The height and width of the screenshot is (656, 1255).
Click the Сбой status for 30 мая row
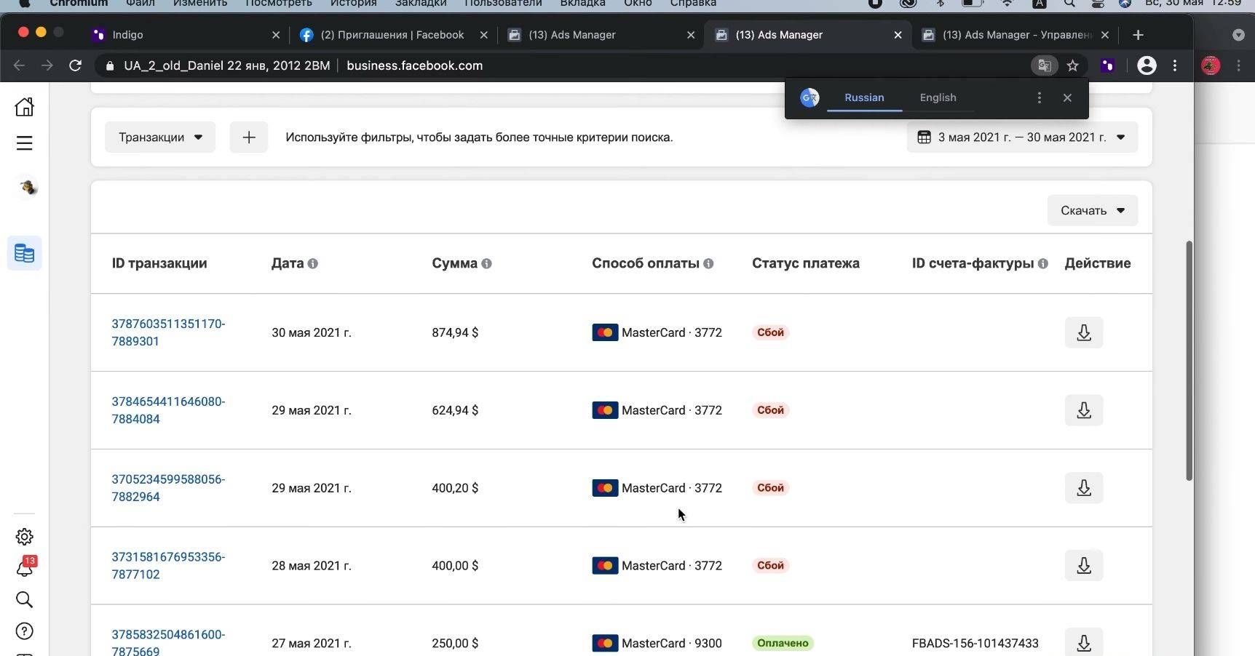[x=770, y=332]
